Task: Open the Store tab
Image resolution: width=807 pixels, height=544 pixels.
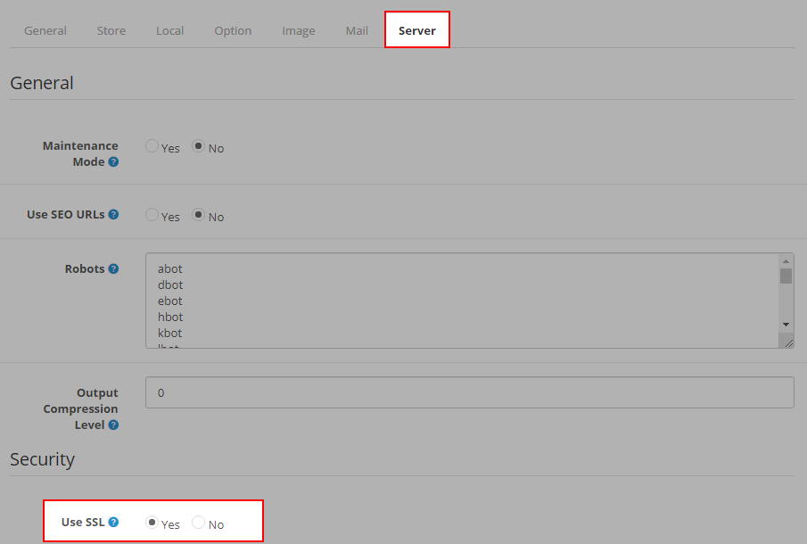Action: [x=111, y=31]
